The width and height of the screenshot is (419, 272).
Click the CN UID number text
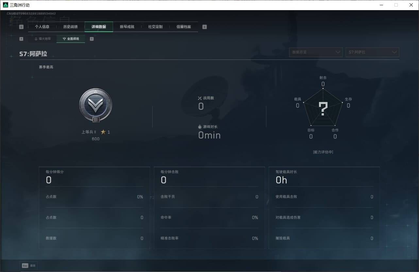(x=31, y=14)
